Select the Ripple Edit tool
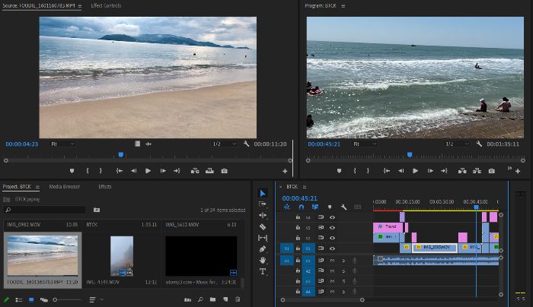The image size is (533, 307). (263, 215)
